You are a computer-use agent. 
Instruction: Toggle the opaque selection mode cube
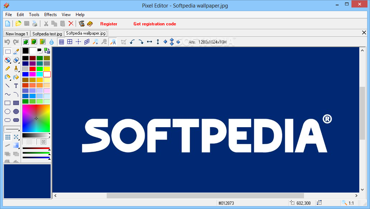click(x=26, y=42)
